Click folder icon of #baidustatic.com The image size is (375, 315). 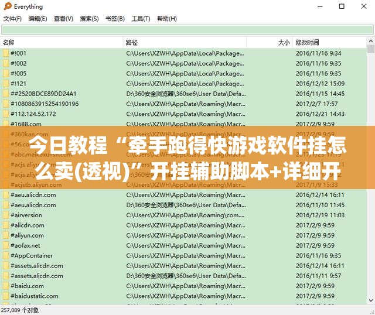pos(6,296)
